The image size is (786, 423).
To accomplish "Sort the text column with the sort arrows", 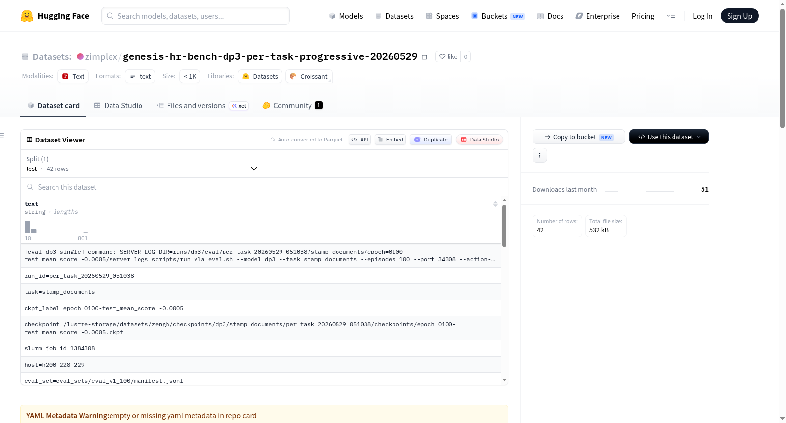I will click(x=495, y=204).
